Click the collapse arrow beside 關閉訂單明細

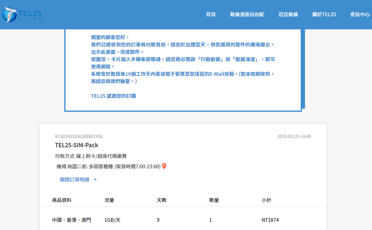[x=96, y=179]
